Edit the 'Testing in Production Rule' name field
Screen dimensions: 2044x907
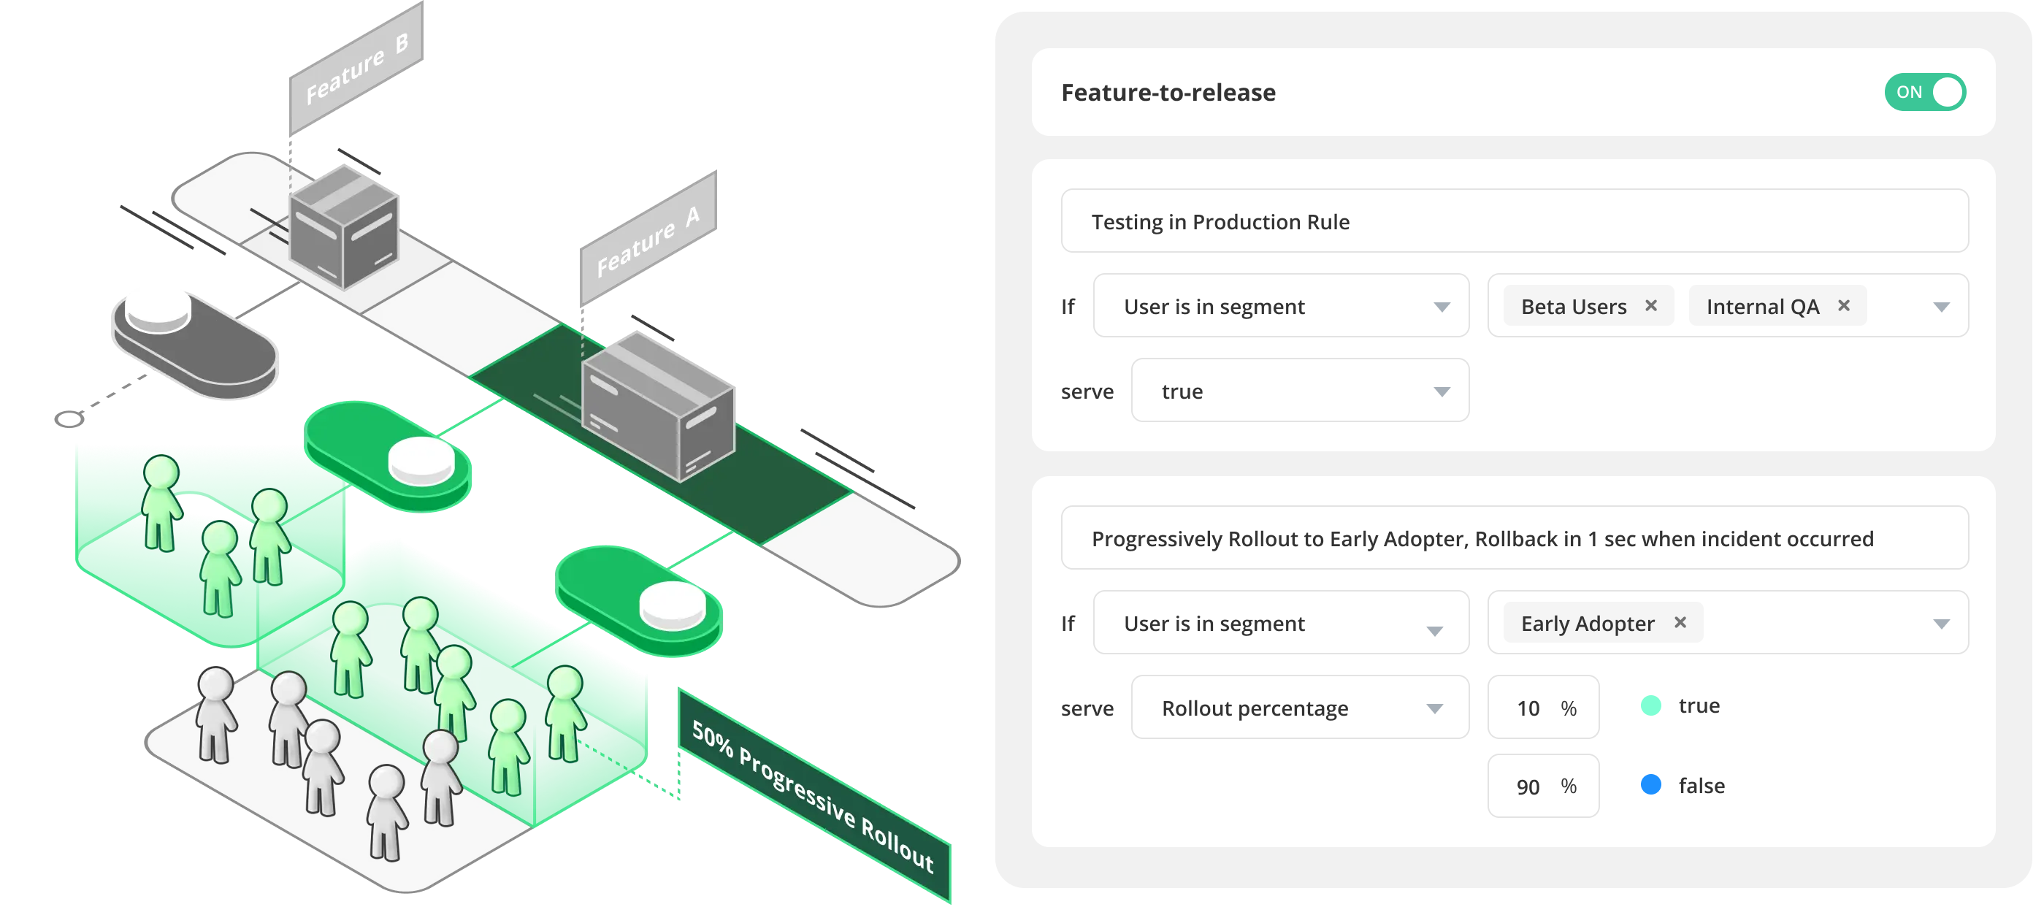[x=1514, y=221]
